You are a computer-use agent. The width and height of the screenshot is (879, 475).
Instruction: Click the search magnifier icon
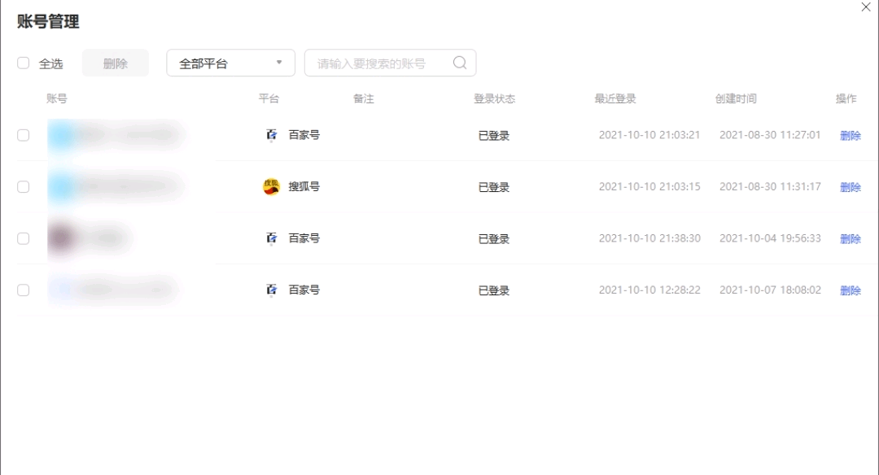point(460,63)
